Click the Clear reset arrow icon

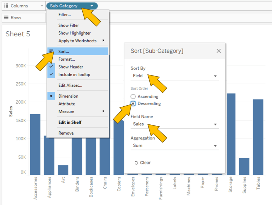click(x=136, y=163)
